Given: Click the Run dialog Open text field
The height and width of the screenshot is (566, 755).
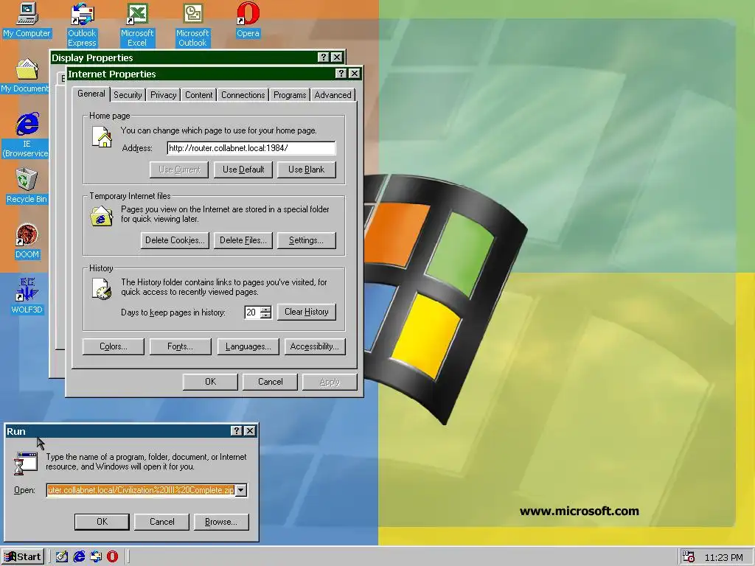Looking at the screenshot, I should click(141, 490).
